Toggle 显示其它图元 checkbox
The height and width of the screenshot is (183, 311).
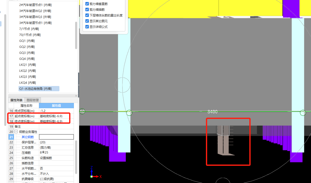[x=87, y=21]
